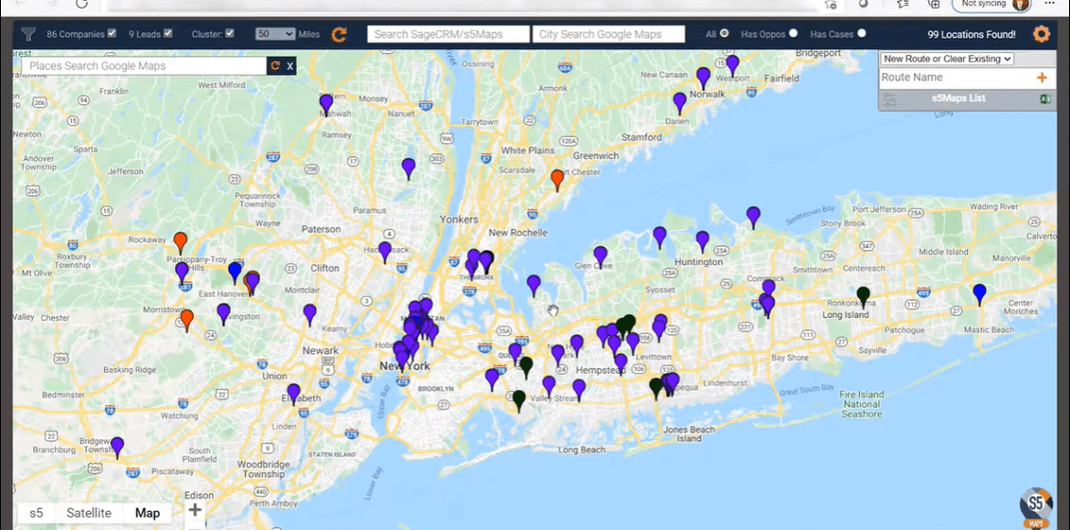Image resolution: width=1070 pixels, height=530 pixels.
Task: Click the orange refresh arrow in toolbar
Action: (339, 35)
